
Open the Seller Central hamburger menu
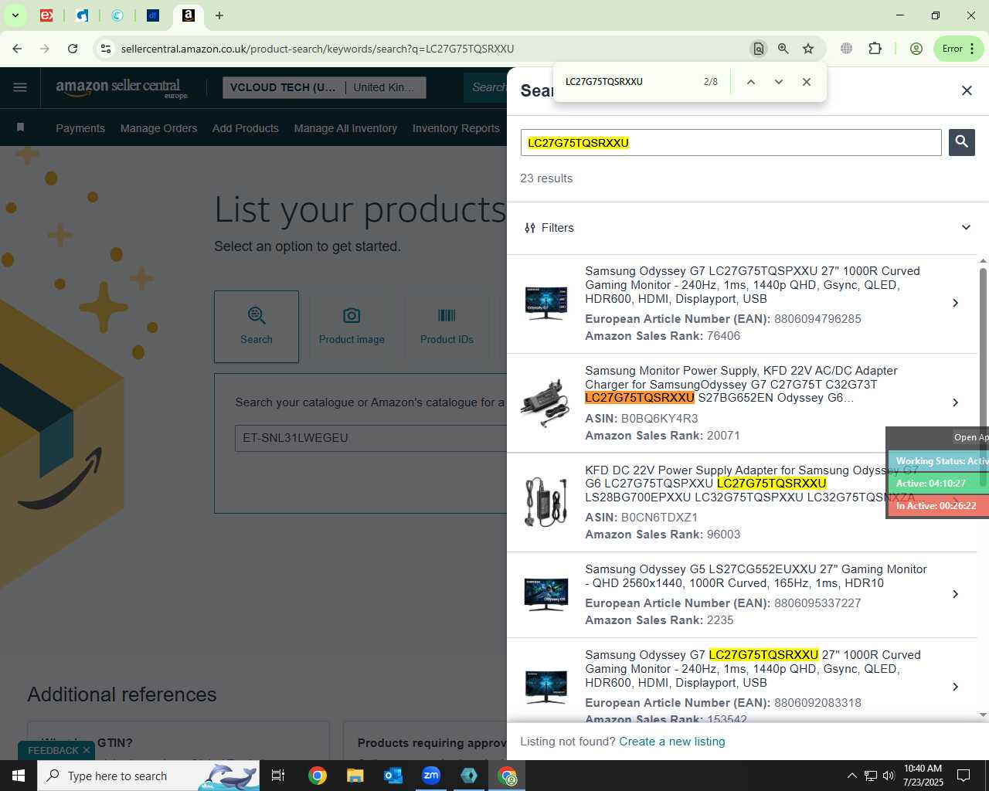pos(20,87)
